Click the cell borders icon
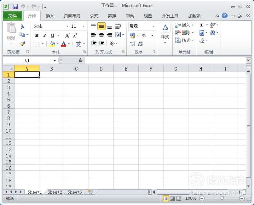Image resolution: width=254 pixels, height=205 pixels. (x=37, y=44)
